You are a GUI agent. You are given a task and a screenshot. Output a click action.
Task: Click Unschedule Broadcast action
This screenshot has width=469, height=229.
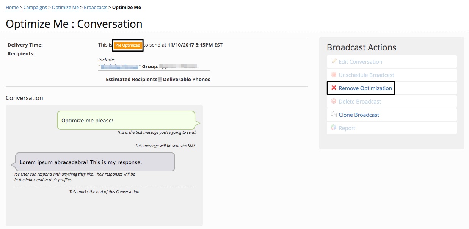pos(392,75)
